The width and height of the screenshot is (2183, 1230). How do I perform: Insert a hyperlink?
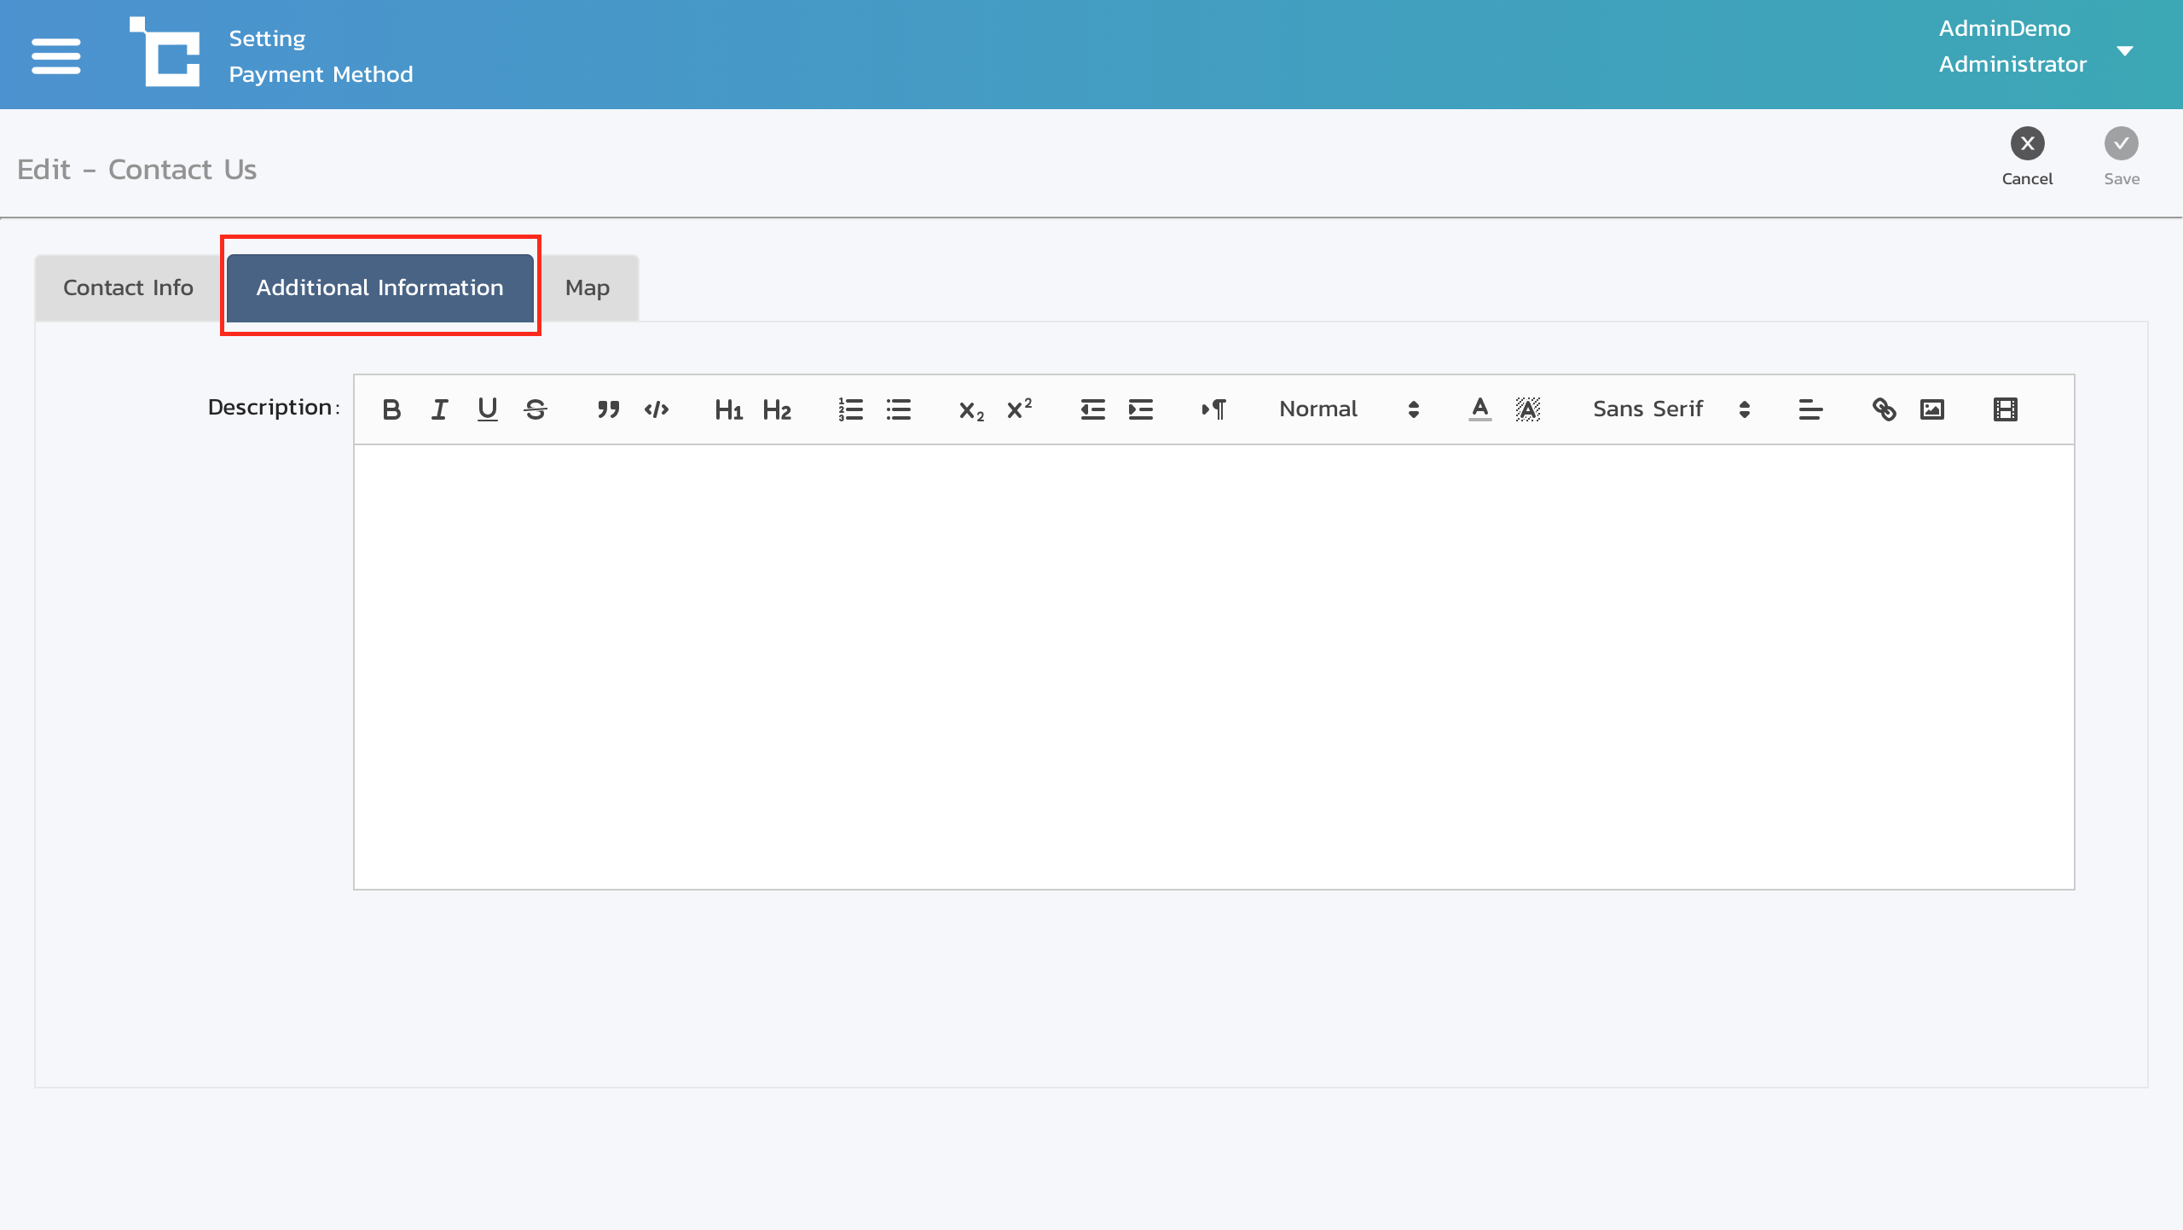1884,410
